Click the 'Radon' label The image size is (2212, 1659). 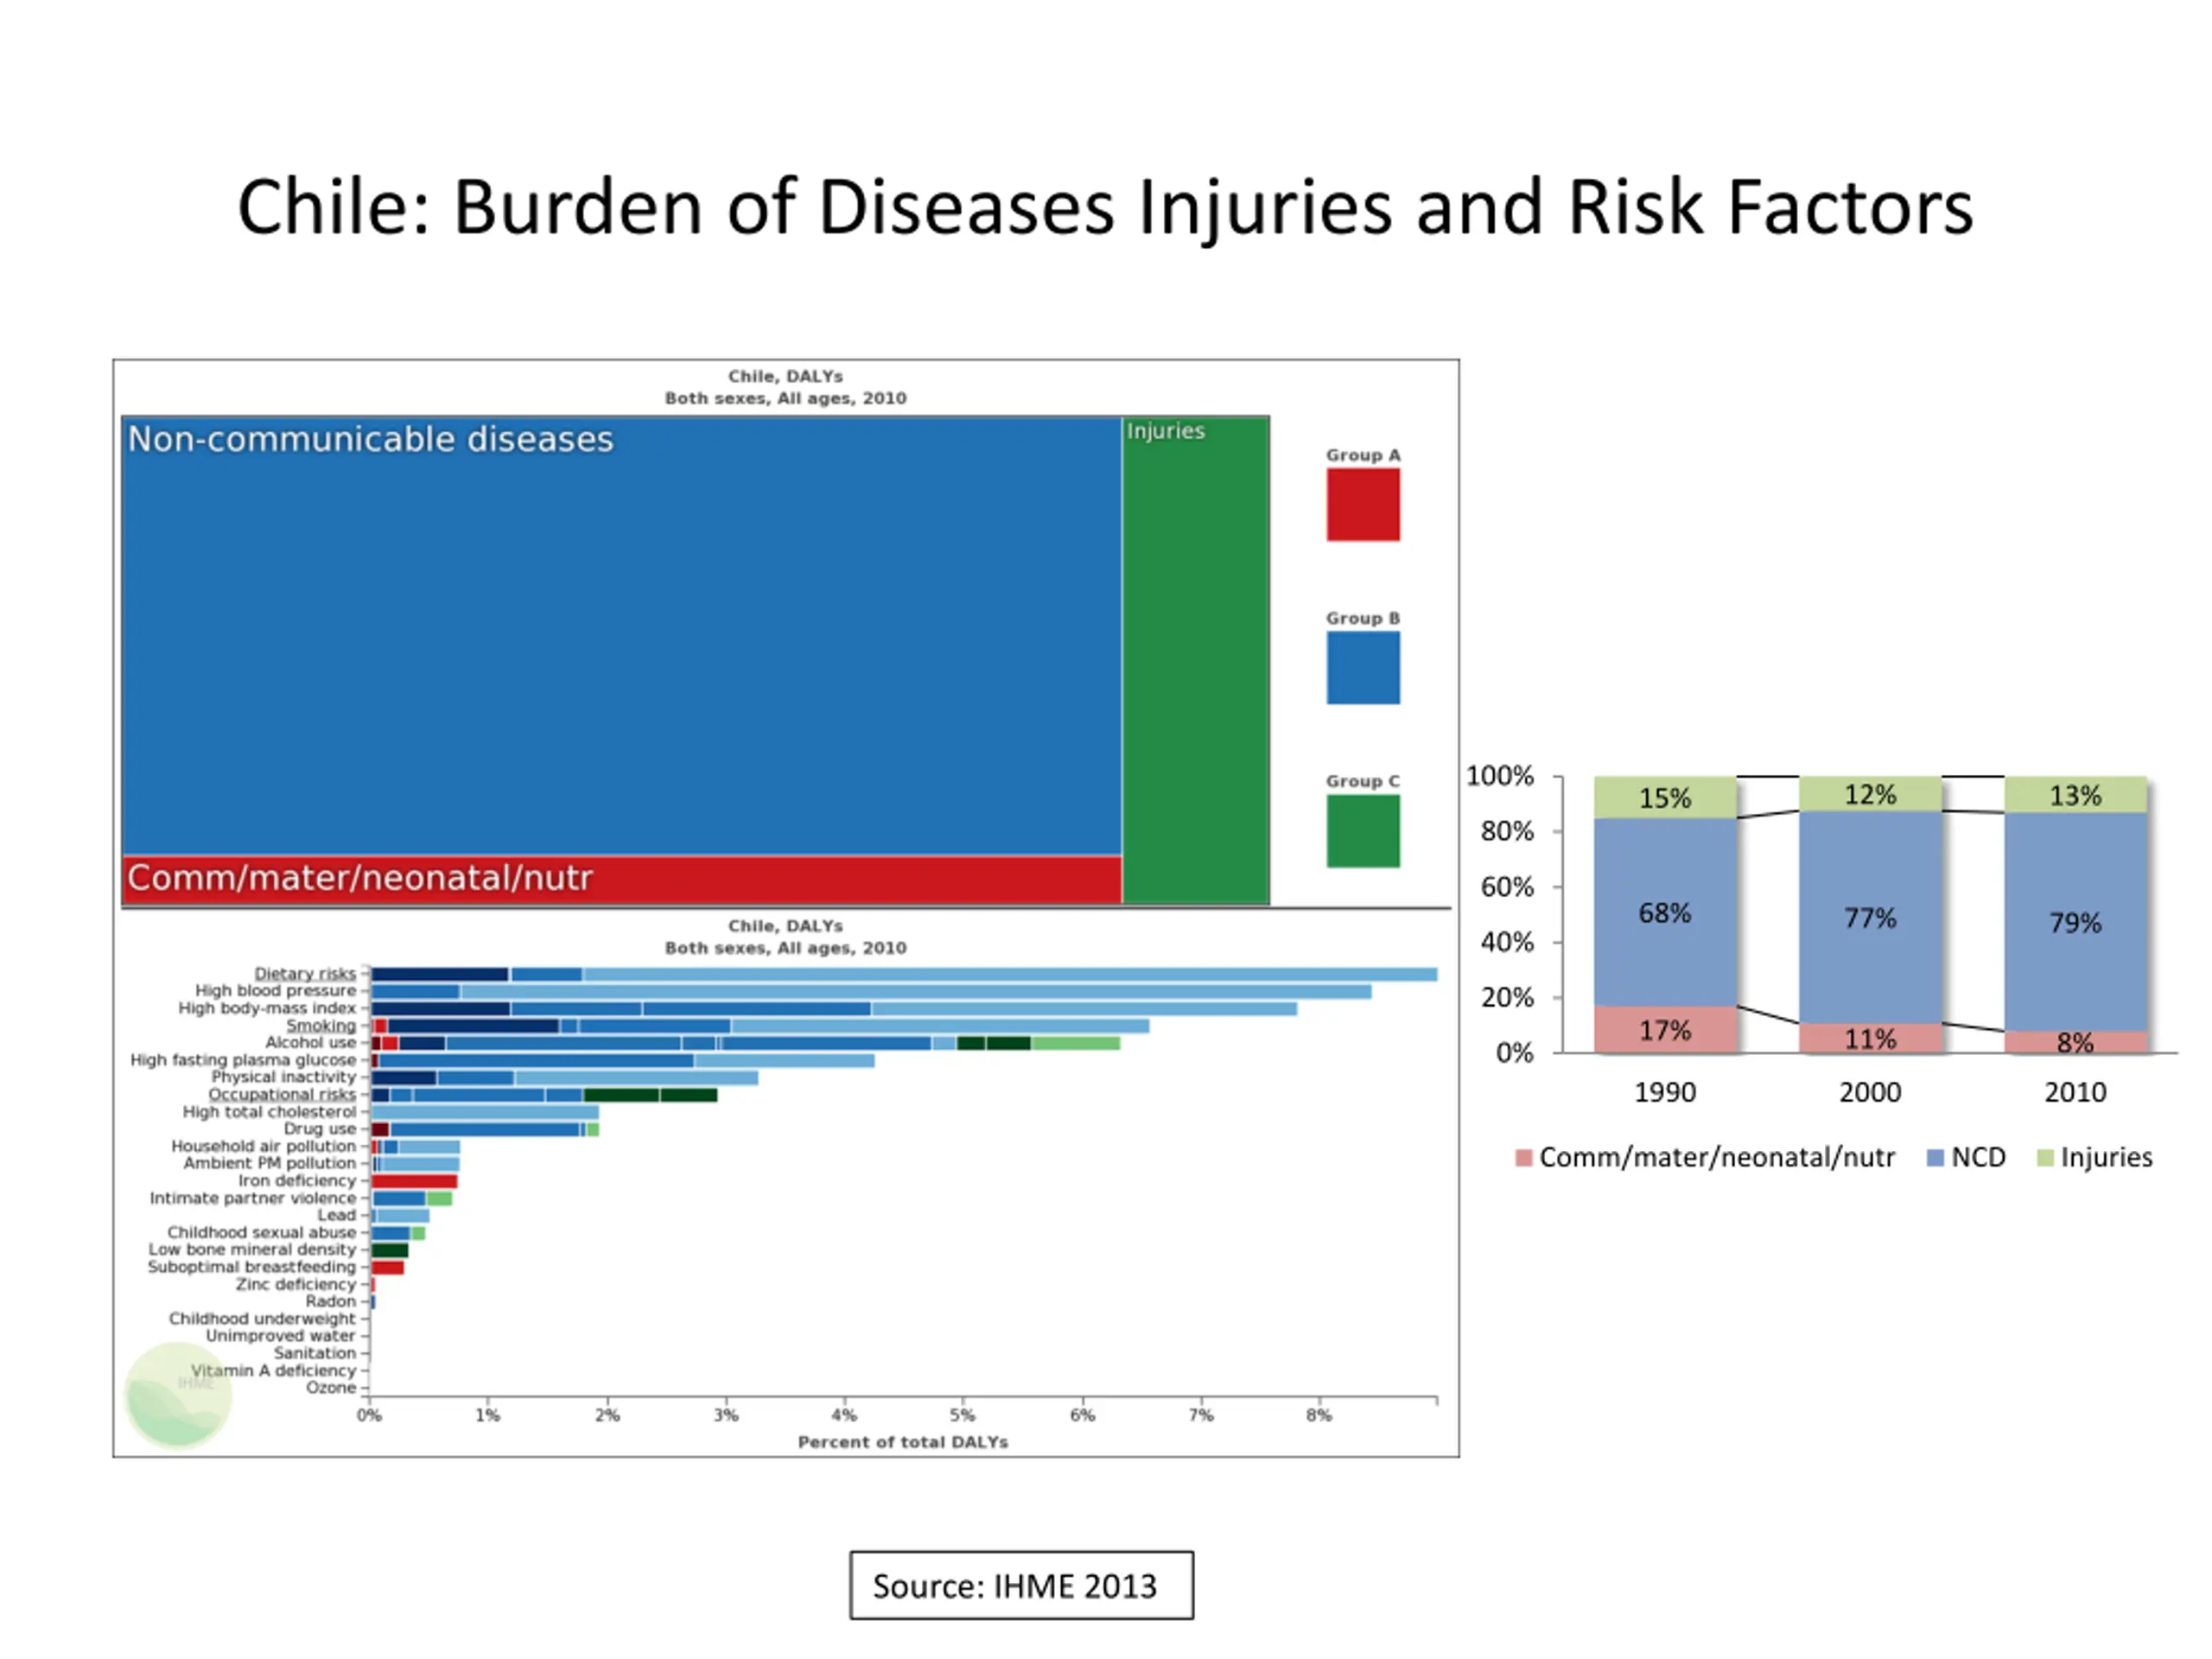coord(330,1301)
